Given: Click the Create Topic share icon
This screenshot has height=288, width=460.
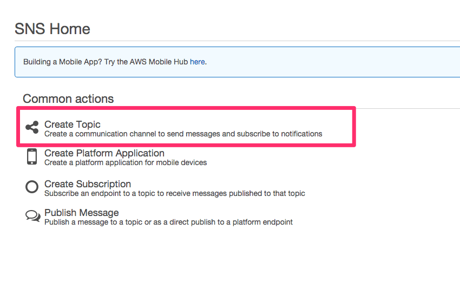Looking at the screenshot, I should pos(32,127).
